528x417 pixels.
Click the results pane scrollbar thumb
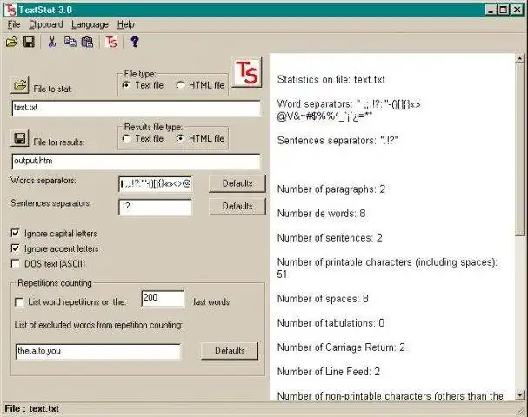520,149
